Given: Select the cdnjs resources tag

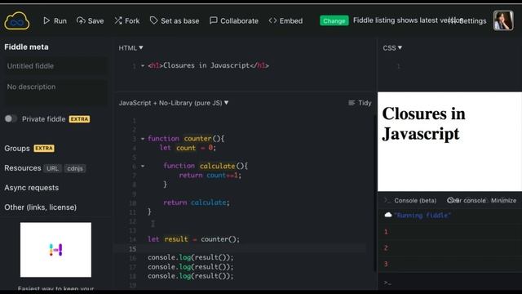Looking at the screenshot, I should (75, 168).
